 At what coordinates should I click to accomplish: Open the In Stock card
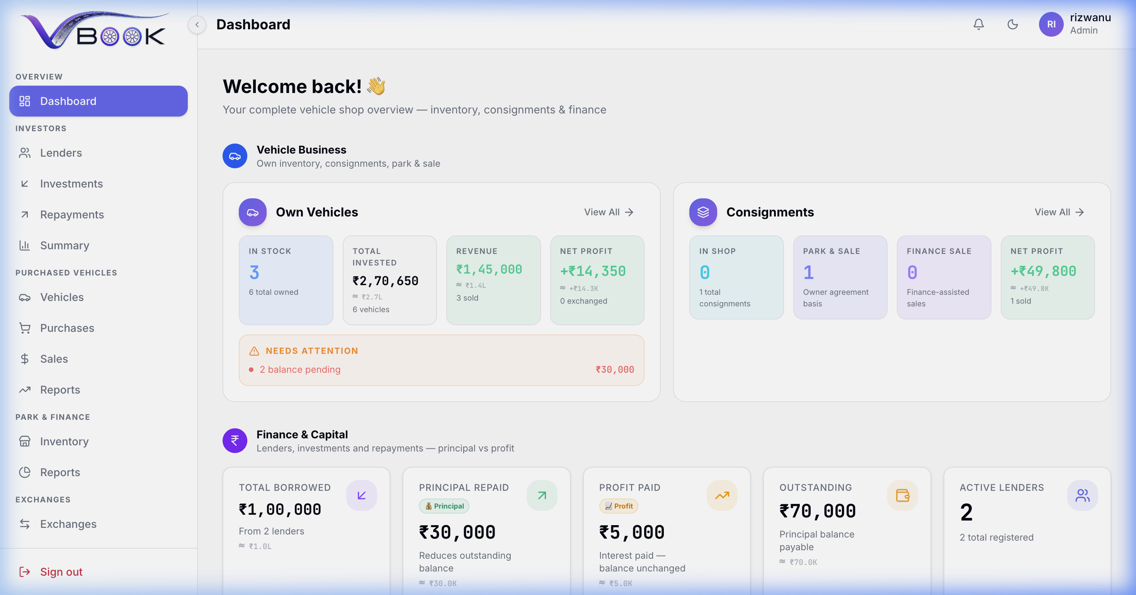click(x=286, y=280)
